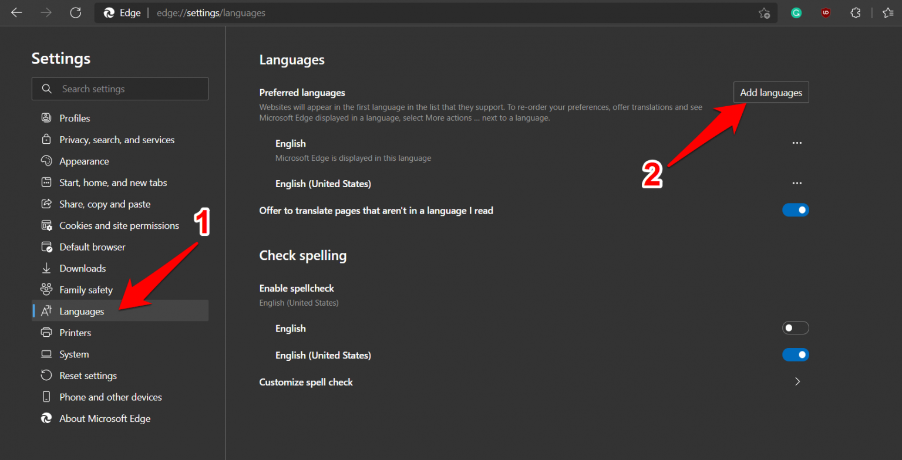Disable offer to translate pages toggle

point(796,209)
